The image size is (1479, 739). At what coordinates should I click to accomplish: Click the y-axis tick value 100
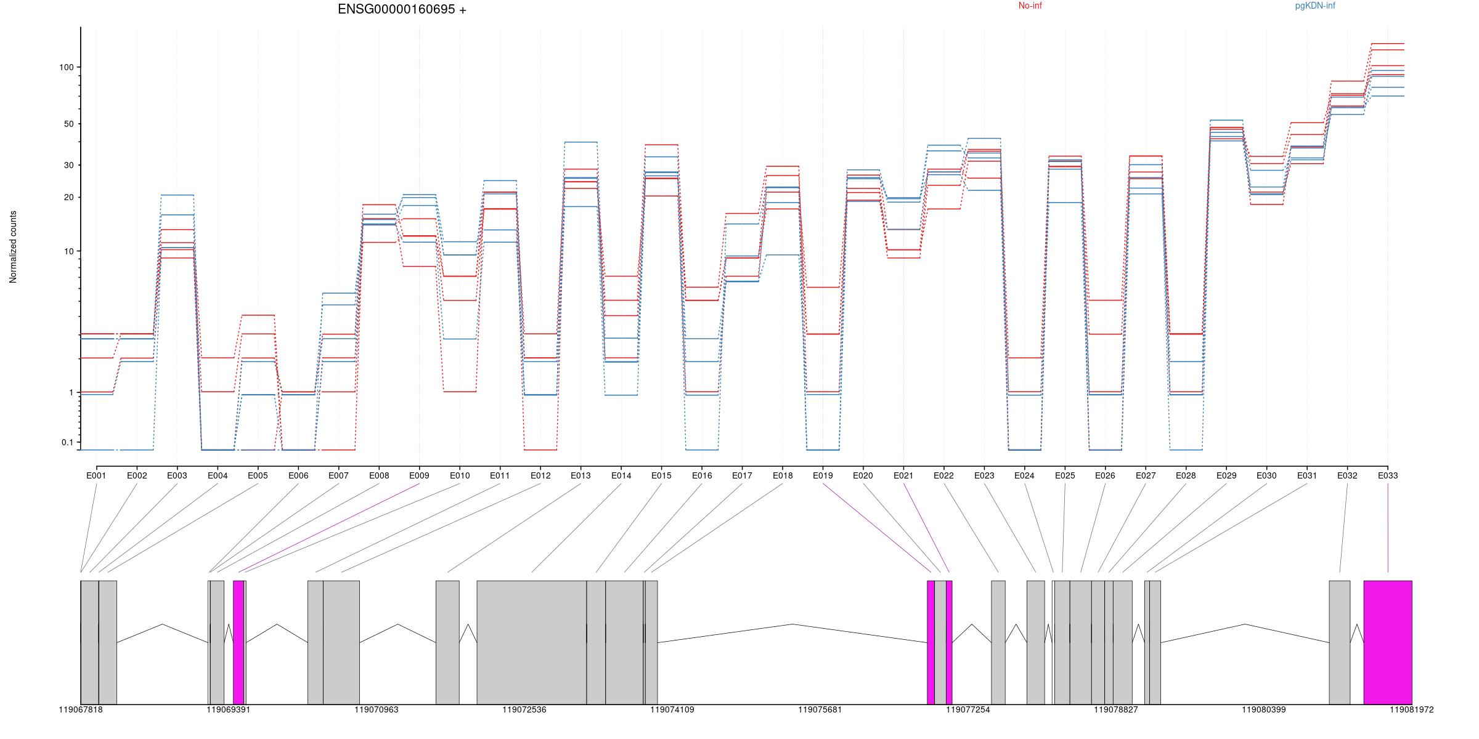[x=66, y=67]
